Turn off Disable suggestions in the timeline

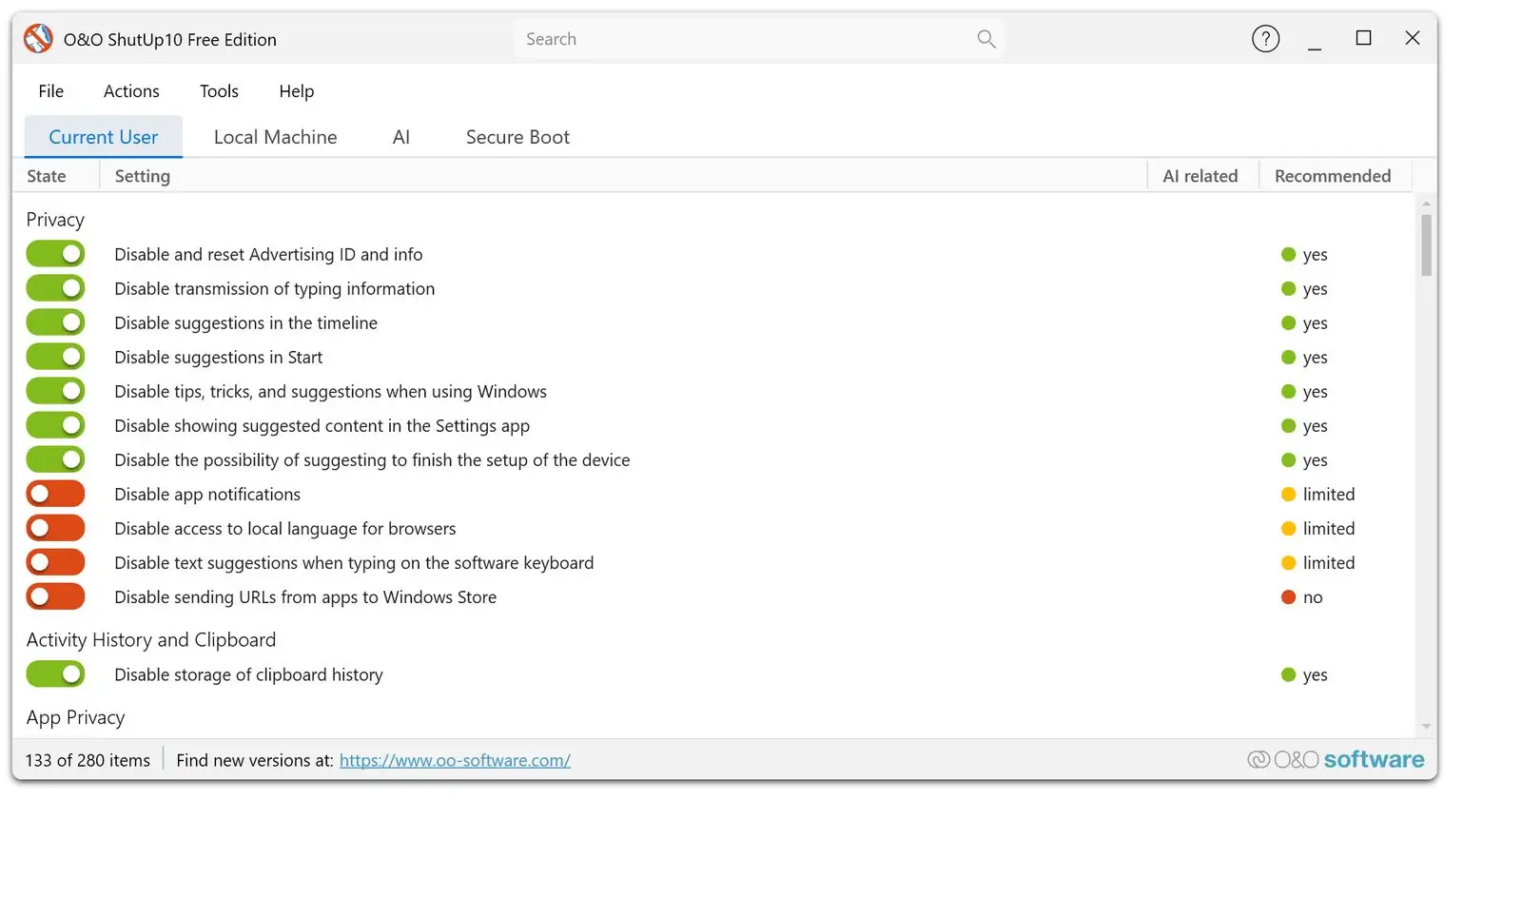coord(55,322)
